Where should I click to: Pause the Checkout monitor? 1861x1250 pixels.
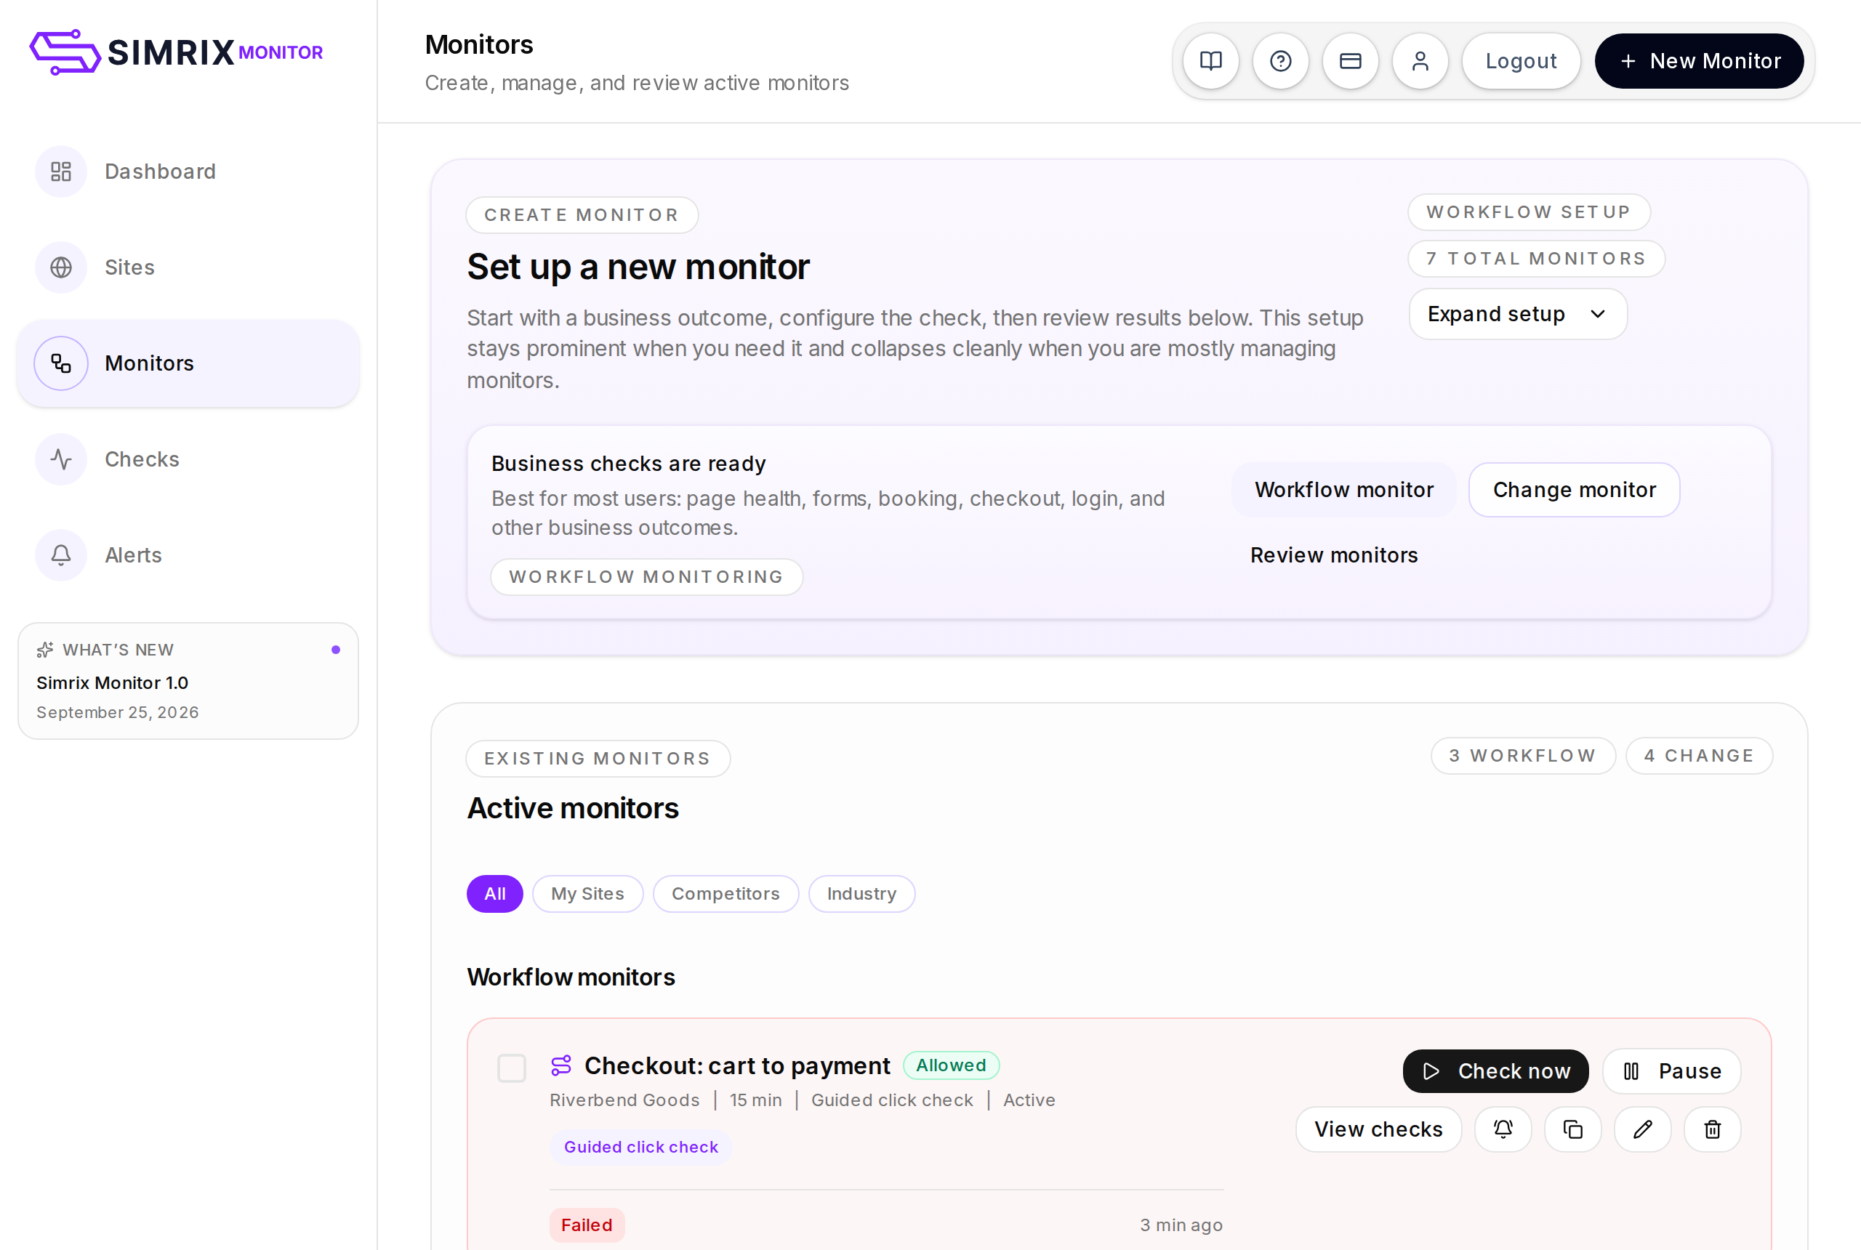coord(1671,1070)
